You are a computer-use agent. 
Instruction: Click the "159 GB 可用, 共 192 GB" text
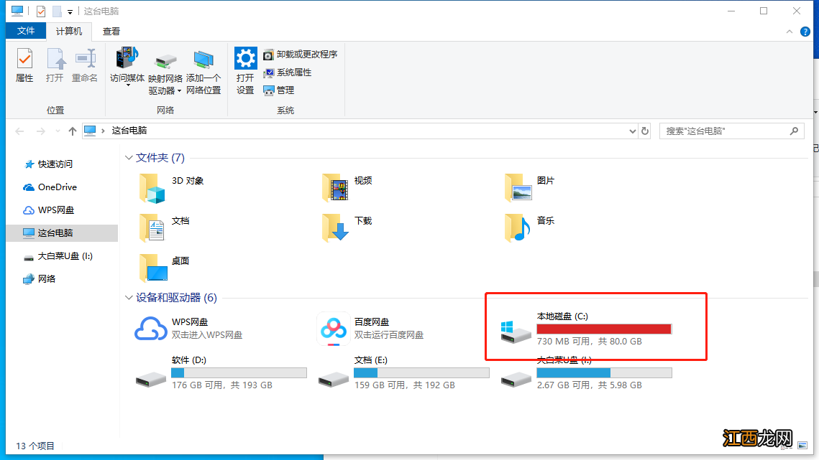tap(405, 385)
